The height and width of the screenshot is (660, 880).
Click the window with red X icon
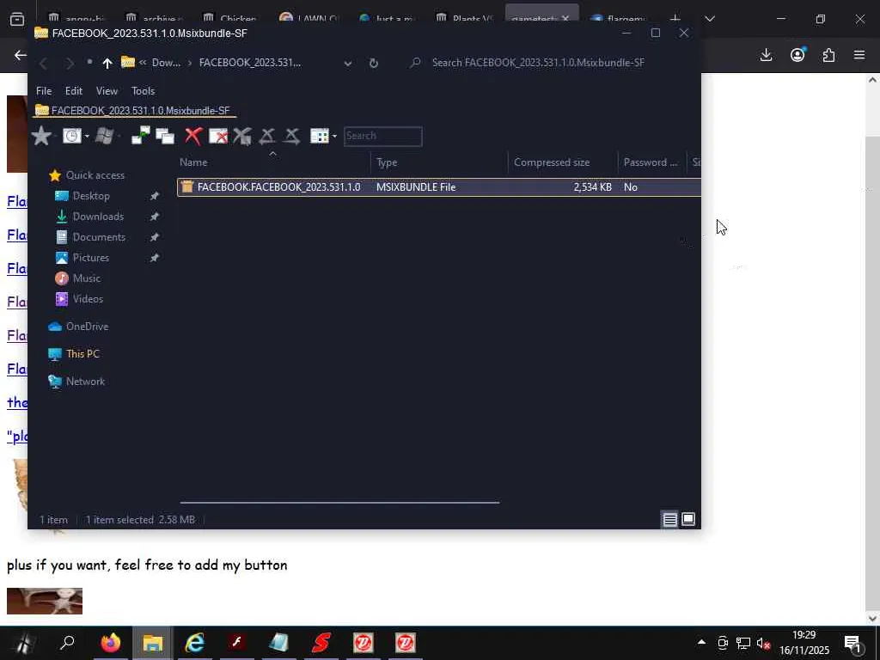[x=218, y=136]
